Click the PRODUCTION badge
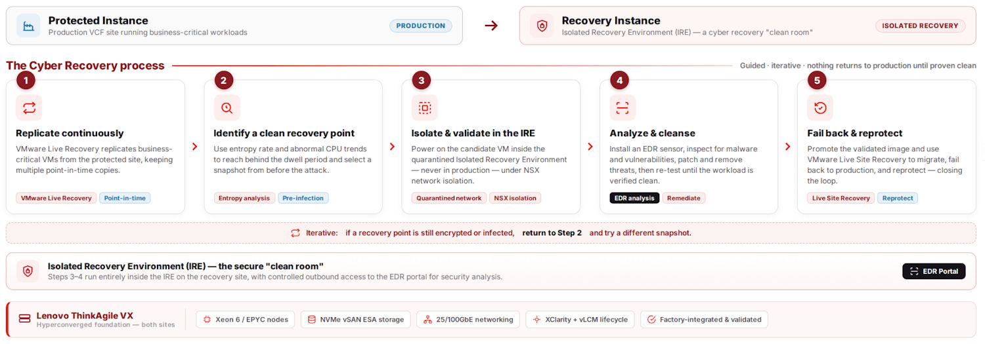 pos(421,26)
